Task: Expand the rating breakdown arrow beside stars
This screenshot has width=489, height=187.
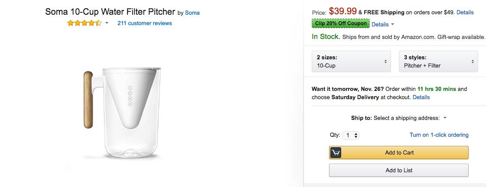Action: pos(107,23)
